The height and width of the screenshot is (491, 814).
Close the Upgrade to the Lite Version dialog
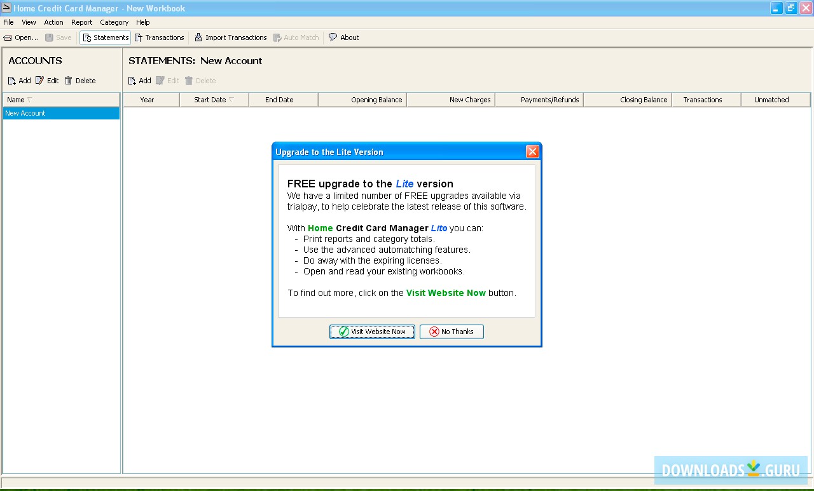(x=532, y=151)
